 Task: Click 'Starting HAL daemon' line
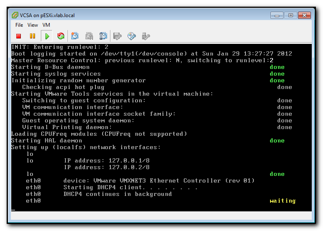point(47,141)
